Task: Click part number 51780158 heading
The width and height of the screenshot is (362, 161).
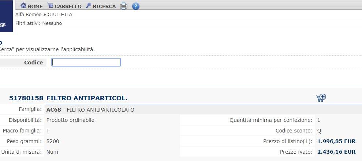Action: (x=26, y=98)
